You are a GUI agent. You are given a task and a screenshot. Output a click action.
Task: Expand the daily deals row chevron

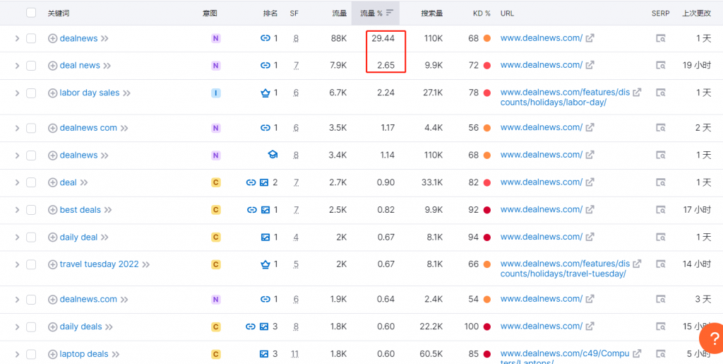[17, 327]
